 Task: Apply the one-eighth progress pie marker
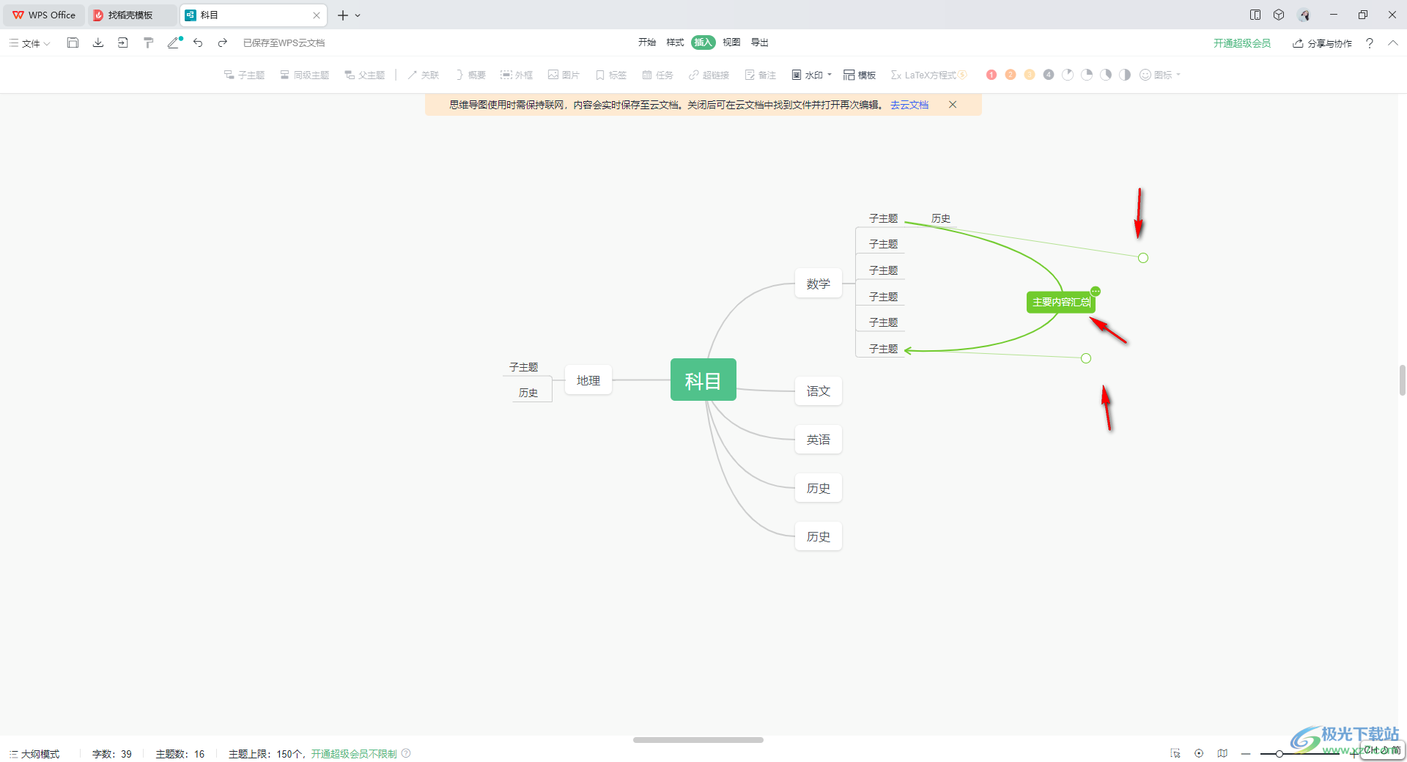click(1068, 75)
